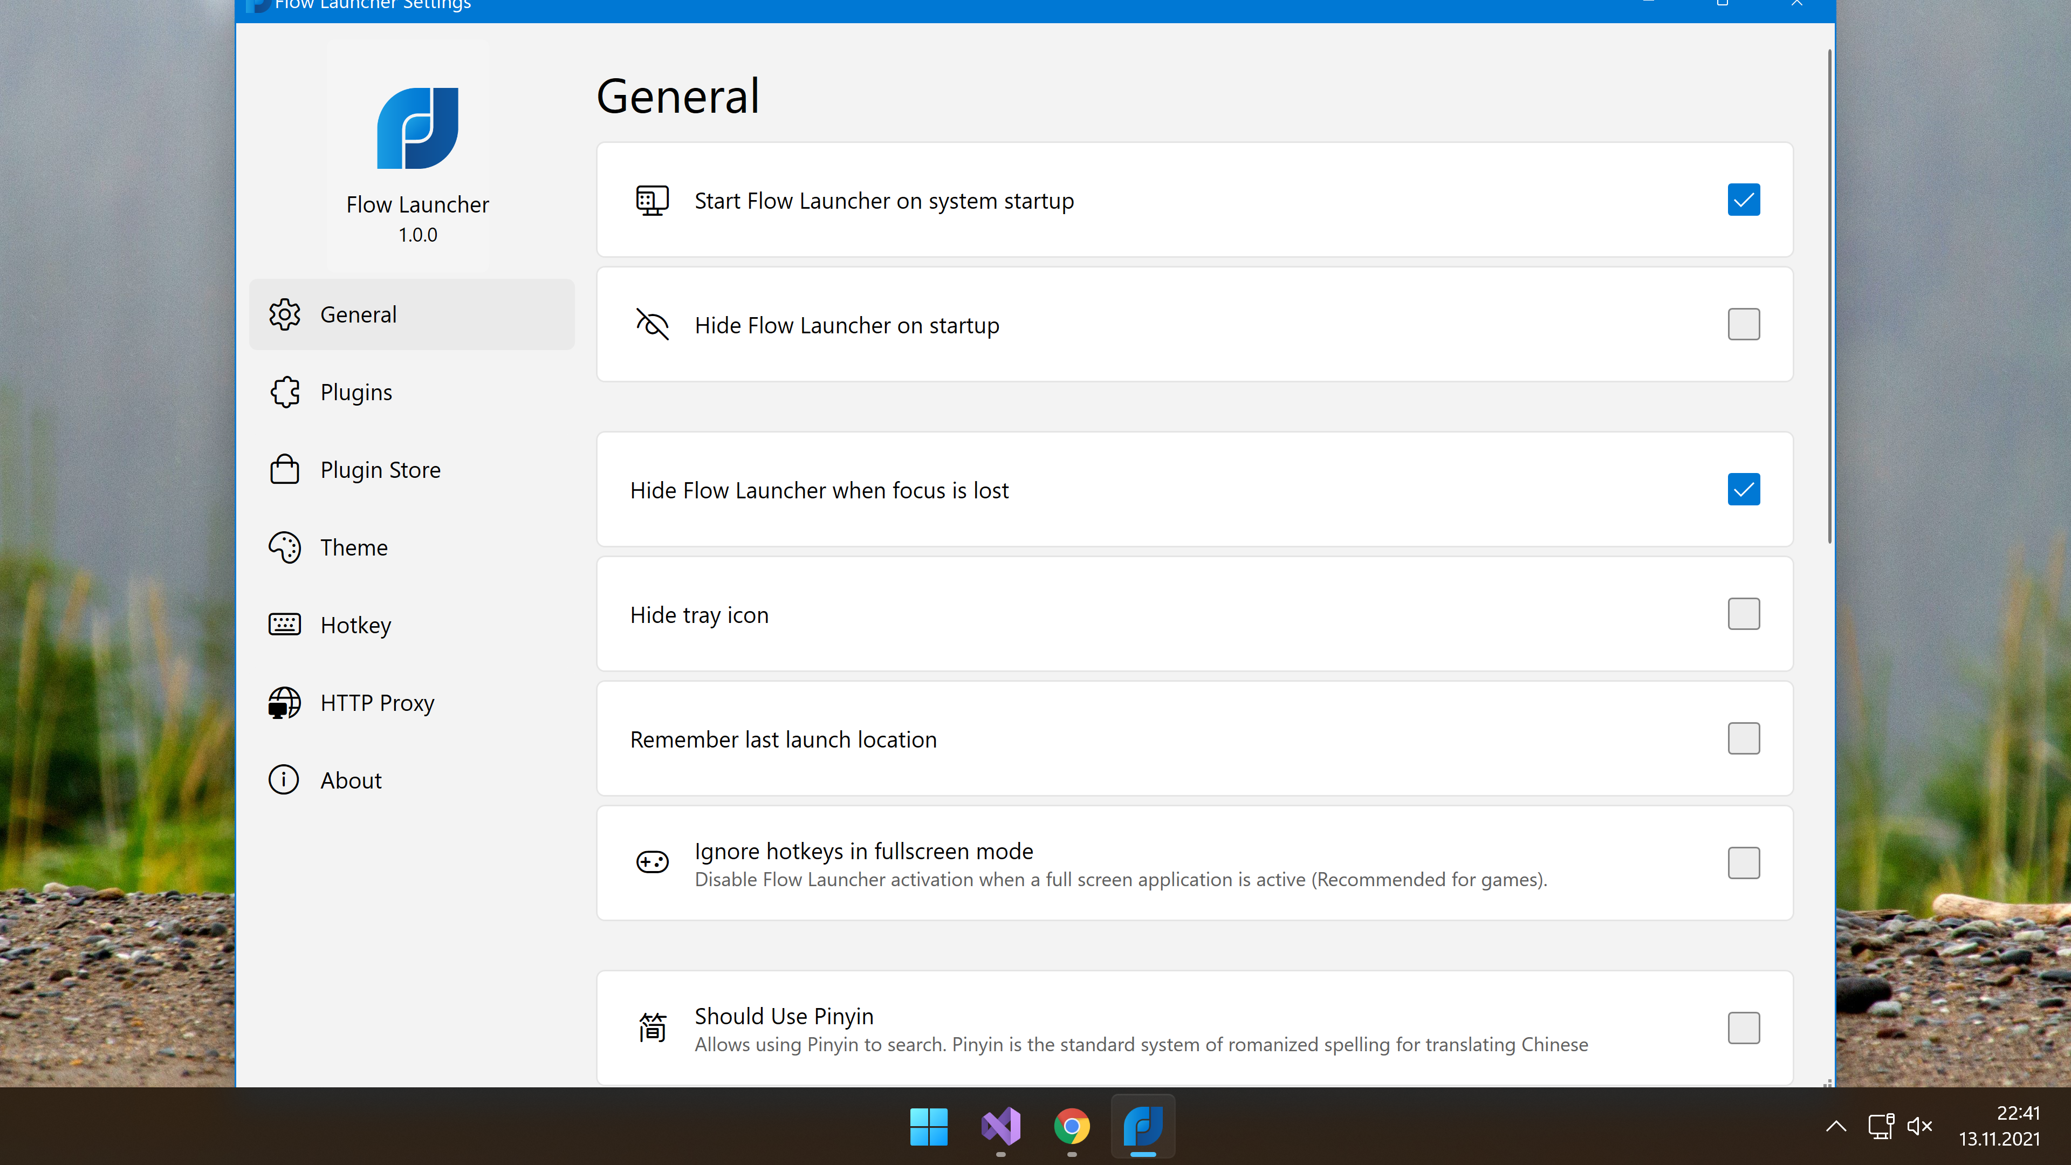Click the Plugin Store bag icon
This screenshot has width=2071, height=1165.
[x=285, y=470]
